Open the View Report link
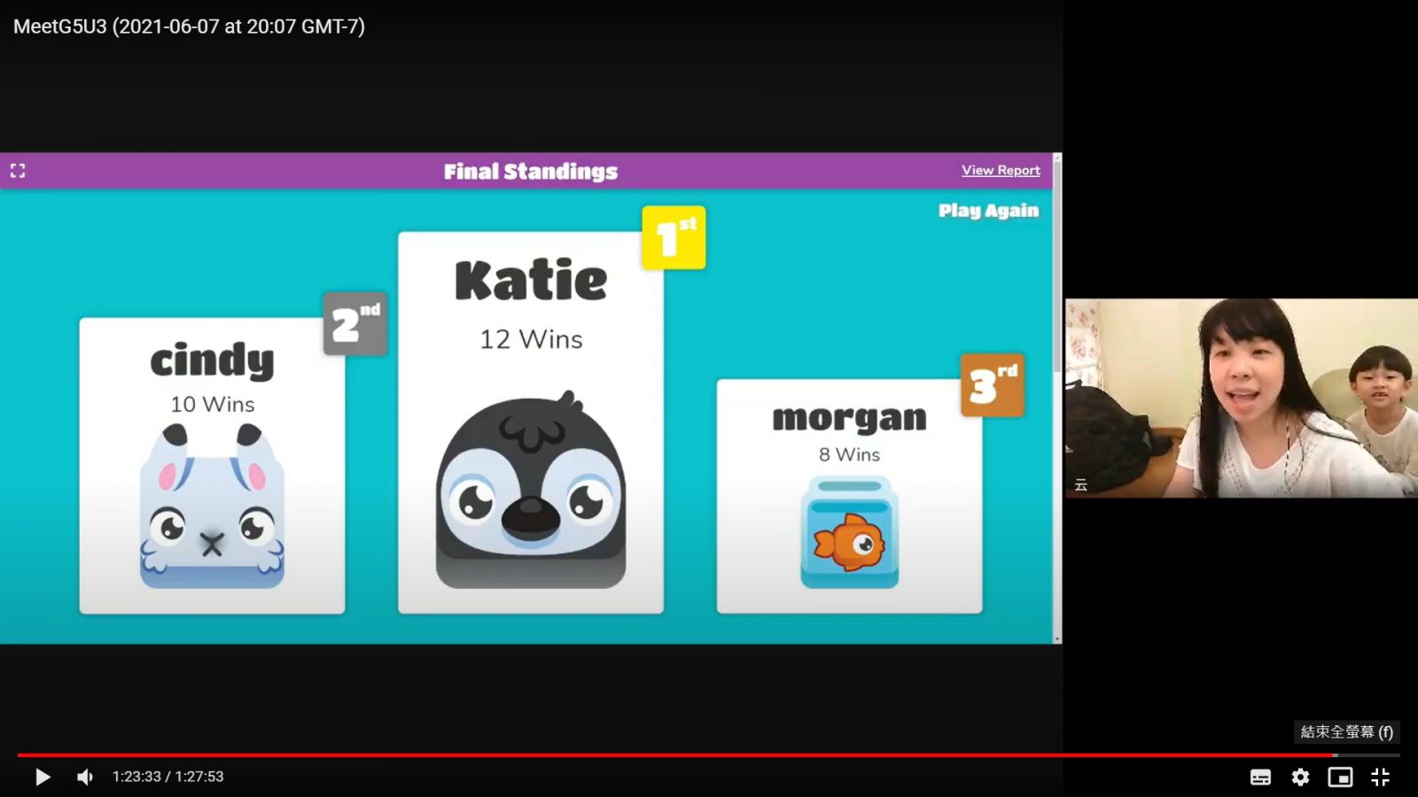Image resolution: width=1418 pixels, height=797 pixels. tap(1001, 170)
